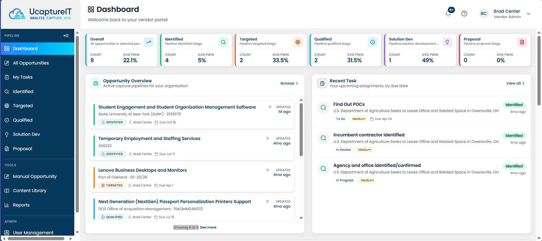542x241 pixels.
Task: Click To Do status chip
Action: pyautogui.click(x=340, y=119)
